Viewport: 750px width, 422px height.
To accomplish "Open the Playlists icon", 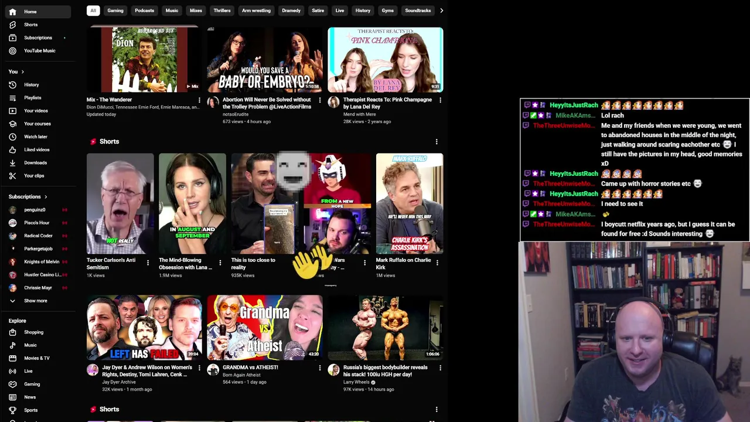I will tap(12, 98).
